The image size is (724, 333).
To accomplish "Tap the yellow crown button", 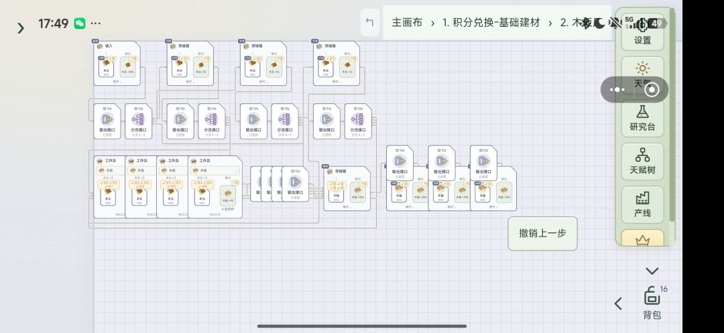I will 642,239.
